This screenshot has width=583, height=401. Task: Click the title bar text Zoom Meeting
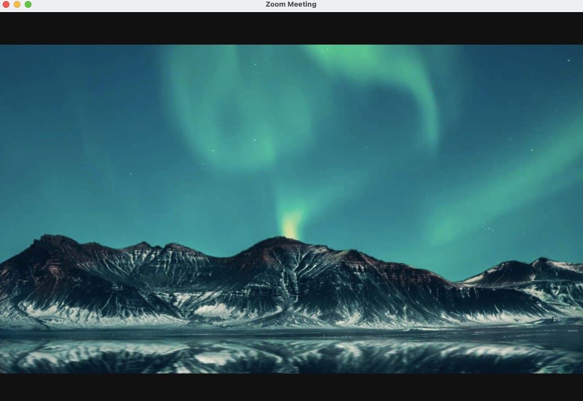[291, 4]
